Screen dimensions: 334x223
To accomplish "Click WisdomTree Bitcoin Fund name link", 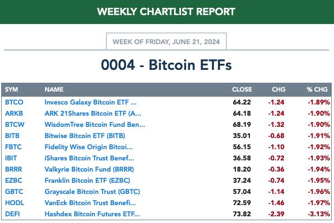I will [x=95, y=125].
